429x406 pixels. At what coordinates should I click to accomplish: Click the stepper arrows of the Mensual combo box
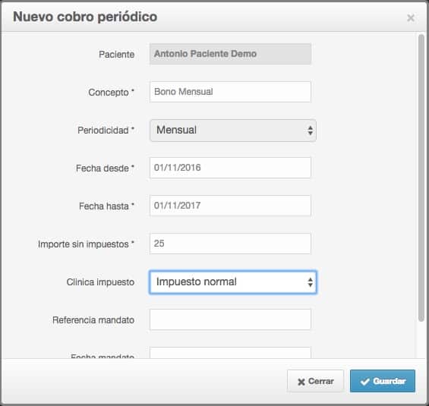tap(310, 131)
